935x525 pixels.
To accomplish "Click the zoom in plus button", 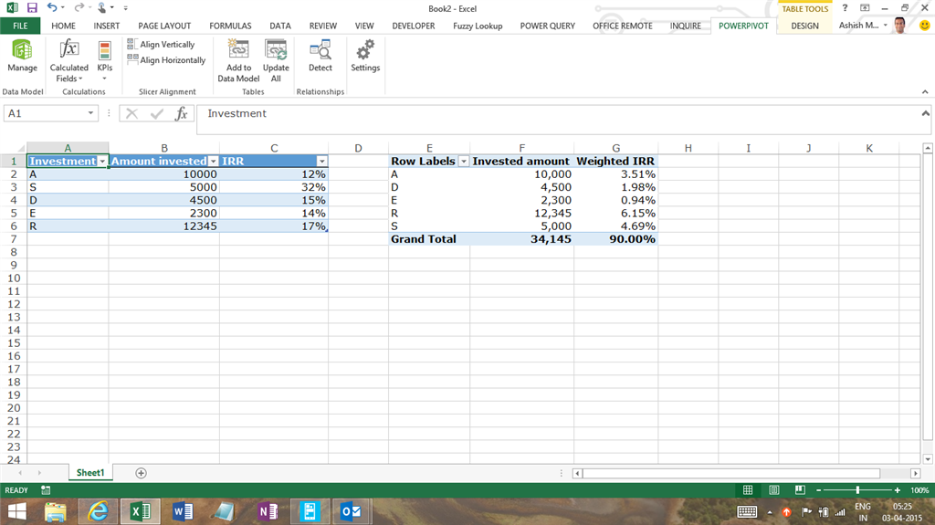I will [x=898, y=489].
